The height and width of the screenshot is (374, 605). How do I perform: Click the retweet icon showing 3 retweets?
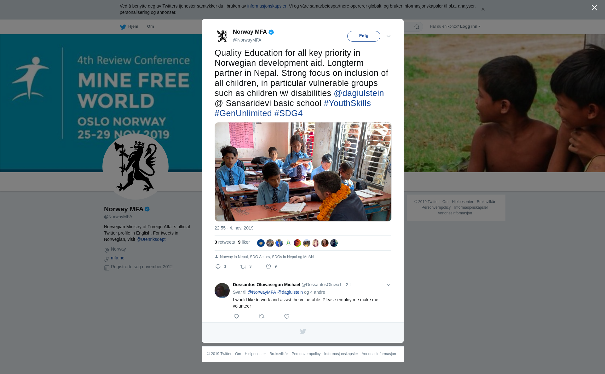click(243, 267)
